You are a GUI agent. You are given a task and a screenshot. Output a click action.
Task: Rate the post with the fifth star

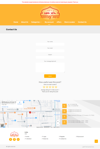56,87
